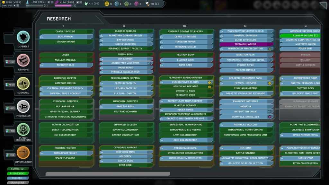Image resolution: width=329 pixels, height=185 pixels.
Task: Select the Propulsion rocket icon
Action: click(23, 106)
